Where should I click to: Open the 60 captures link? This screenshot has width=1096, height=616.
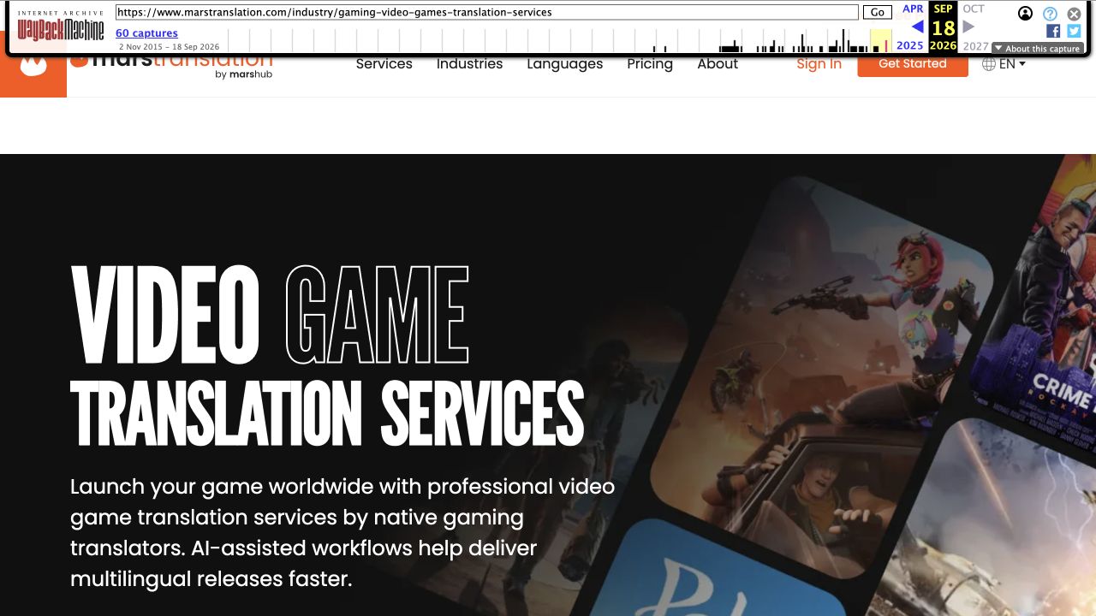(x=146, y=33)
